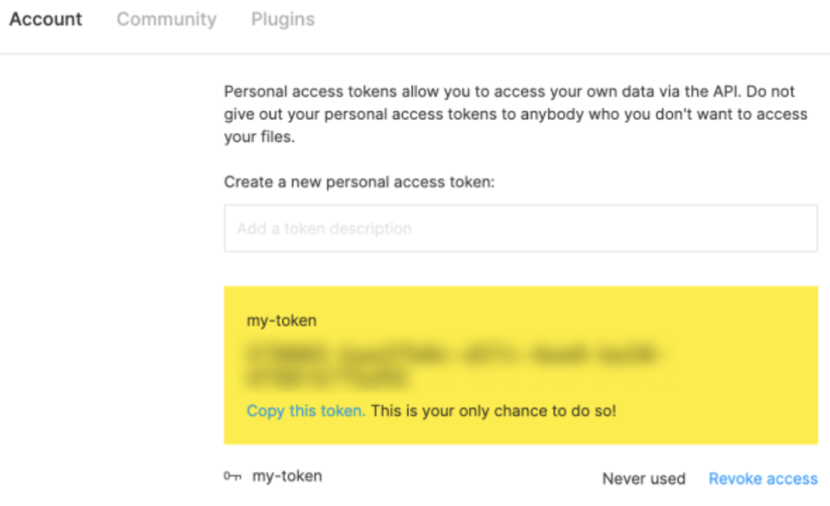Image resolution: width=830 pixels, height=506 pixels.
Task: Go to the Plugins tab
Action: pos(283,20)
